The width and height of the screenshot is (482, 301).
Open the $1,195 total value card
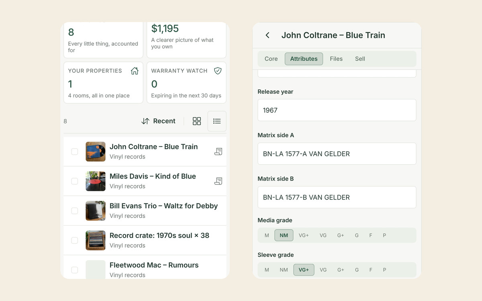click(x=186, y=40)
